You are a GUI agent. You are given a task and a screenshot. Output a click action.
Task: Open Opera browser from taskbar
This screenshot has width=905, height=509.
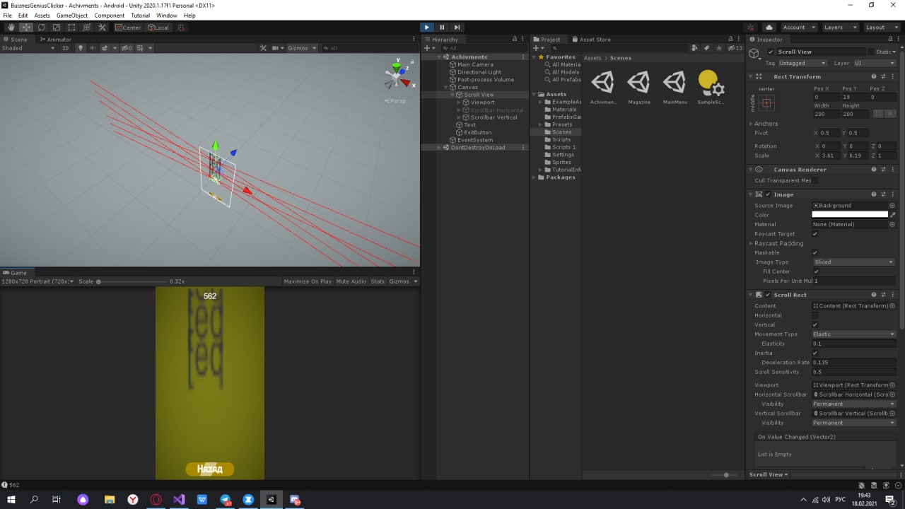pyautogui.click(x=156, y=499)
